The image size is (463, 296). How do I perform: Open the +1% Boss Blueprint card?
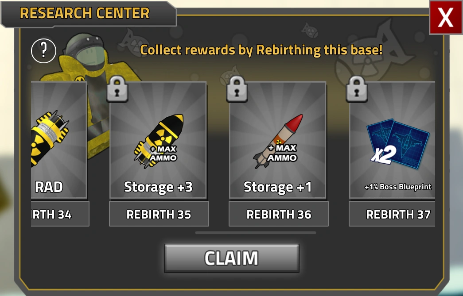(x=392, y=140)
